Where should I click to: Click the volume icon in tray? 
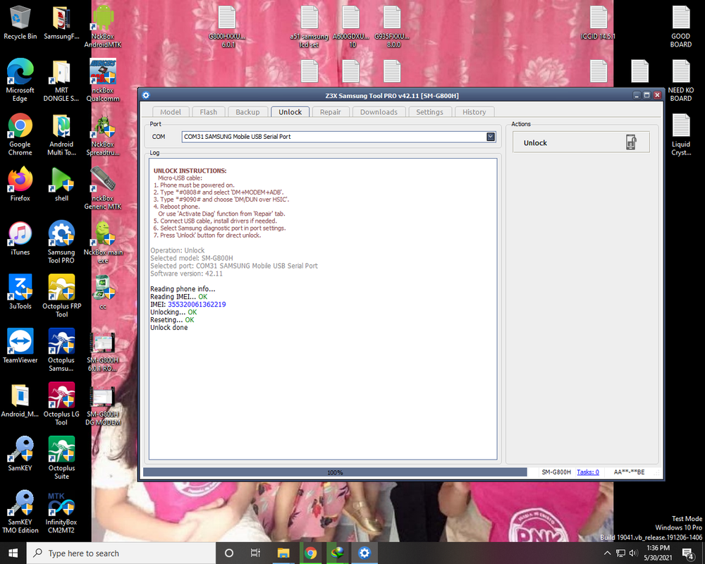[x=634, y=553]
